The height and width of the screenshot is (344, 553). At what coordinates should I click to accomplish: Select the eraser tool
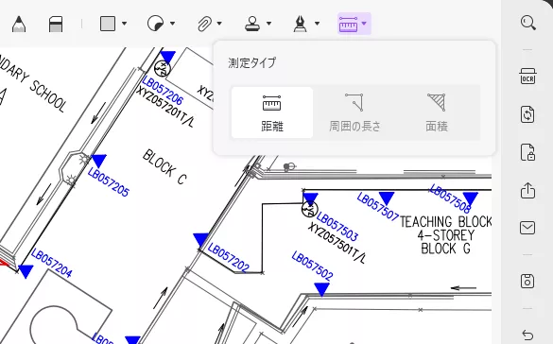point(56,24)
